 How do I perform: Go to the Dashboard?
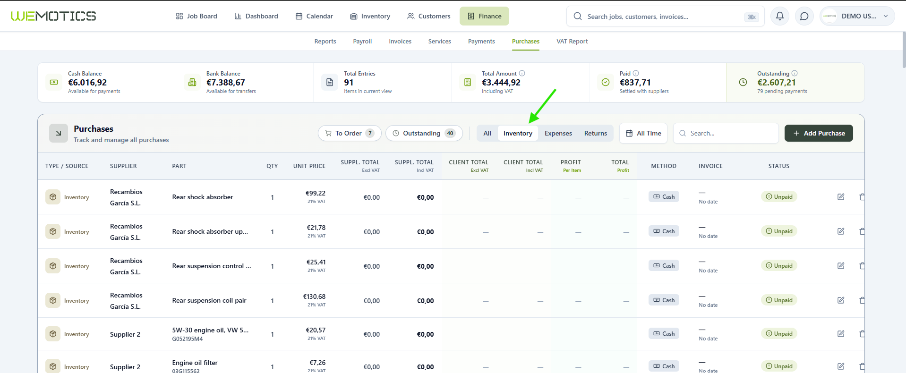coord(256,16)
